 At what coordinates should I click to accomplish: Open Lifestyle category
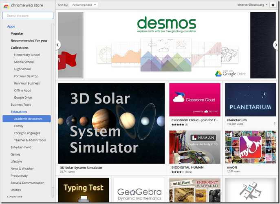[16, 161]
